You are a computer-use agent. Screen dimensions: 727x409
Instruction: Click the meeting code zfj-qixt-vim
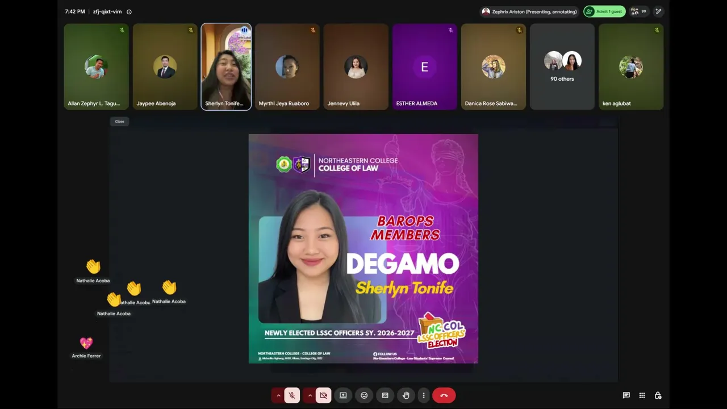[107, 11]
